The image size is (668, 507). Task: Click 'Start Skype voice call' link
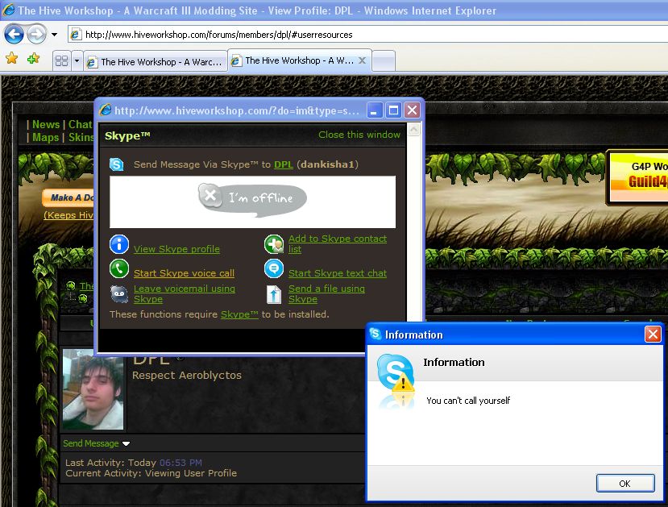click(184, 273)
